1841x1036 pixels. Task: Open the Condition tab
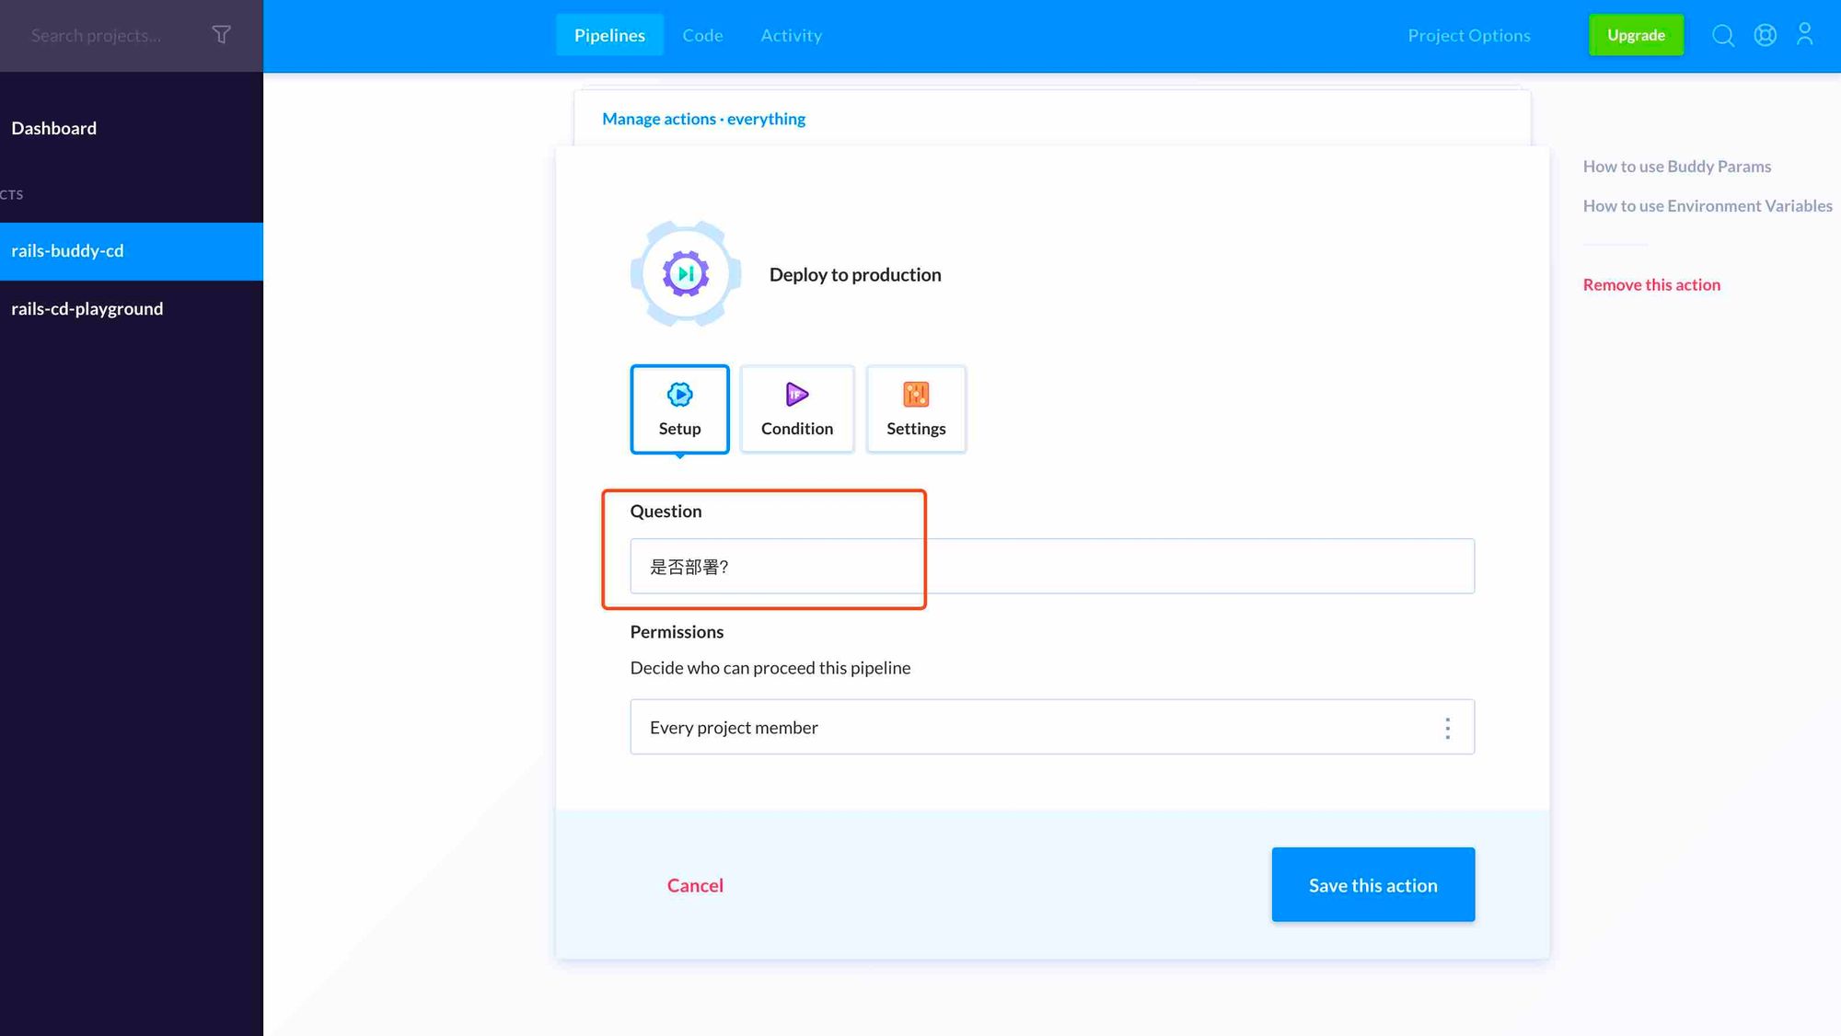tap(796, 409)
